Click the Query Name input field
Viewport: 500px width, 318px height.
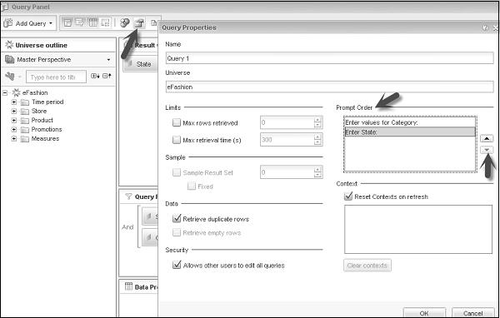(329, 58)
